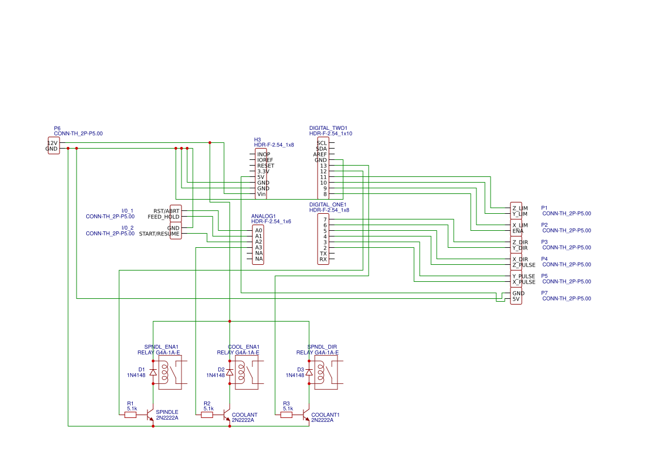Image resolution: width=663 pixels, height=469 pixels.
Task: Select connector body with Z_DIR and Y_DIR
Action: (x=516, y=245)
